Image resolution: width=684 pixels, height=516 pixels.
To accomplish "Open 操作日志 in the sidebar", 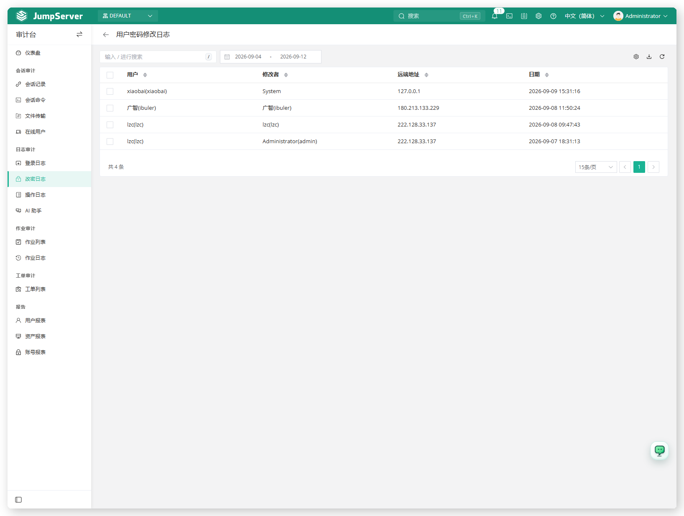I will pos(49,195).
